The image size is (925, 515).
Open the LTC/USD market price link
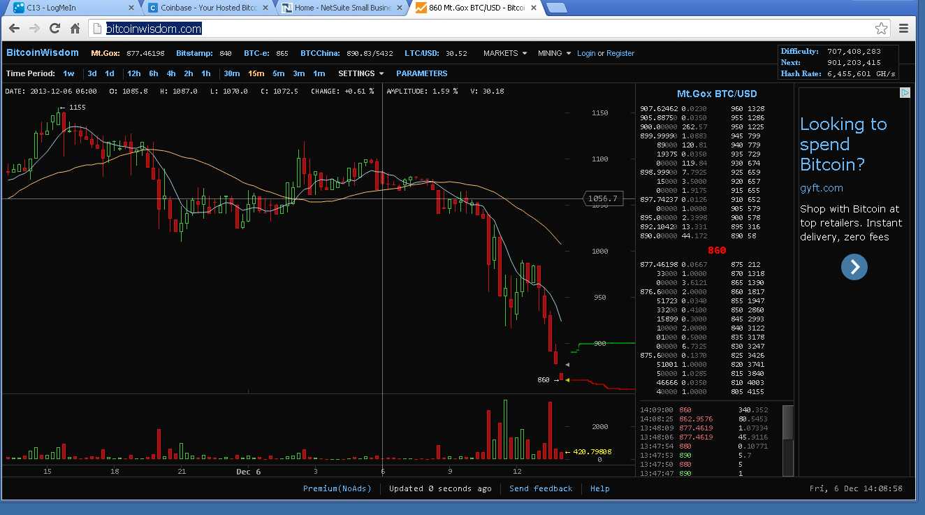pos(436,53)
